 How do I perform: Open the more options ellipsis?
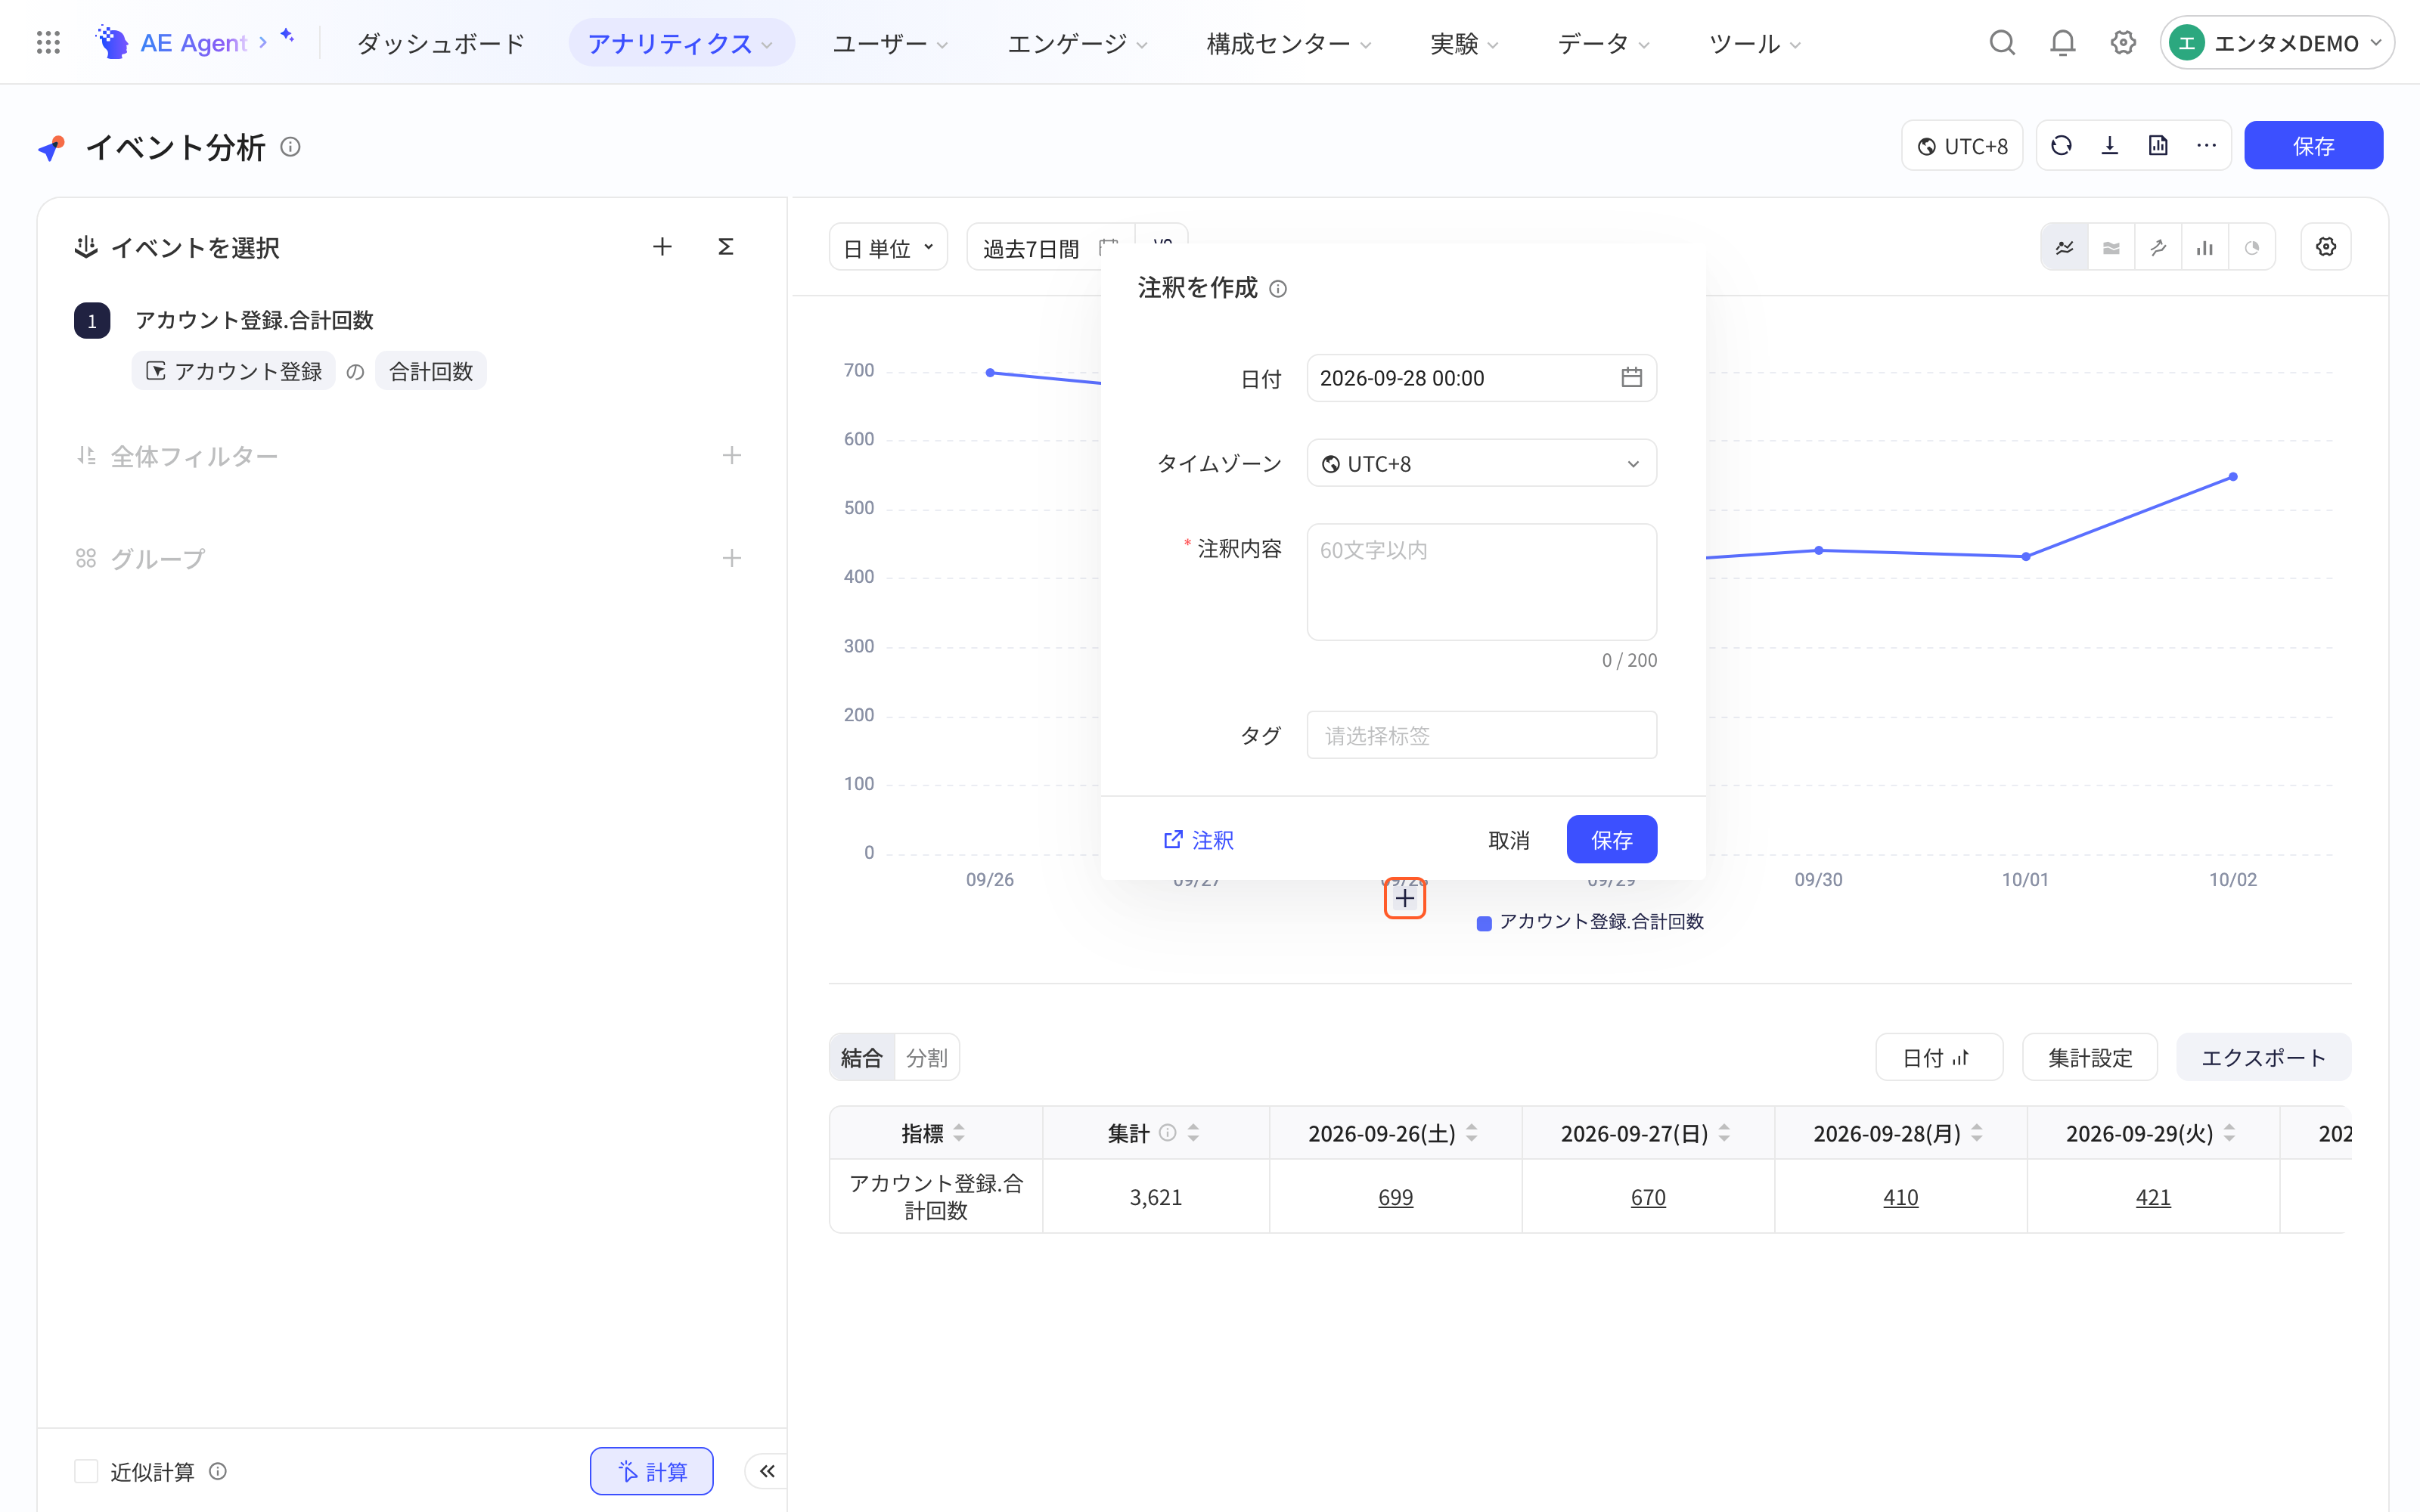tap(2207, 146)
